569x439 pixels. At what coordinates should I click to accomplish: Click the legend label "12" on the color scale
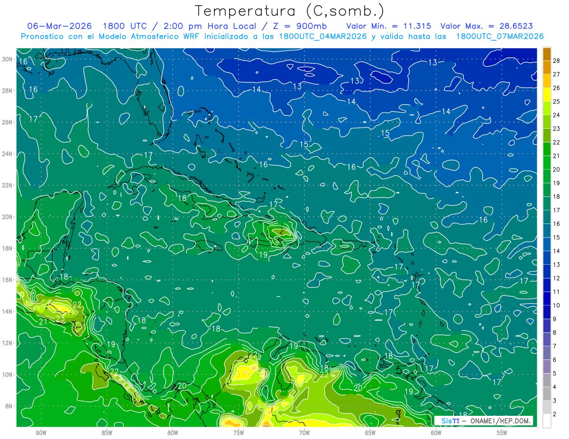tap(557, 278)
